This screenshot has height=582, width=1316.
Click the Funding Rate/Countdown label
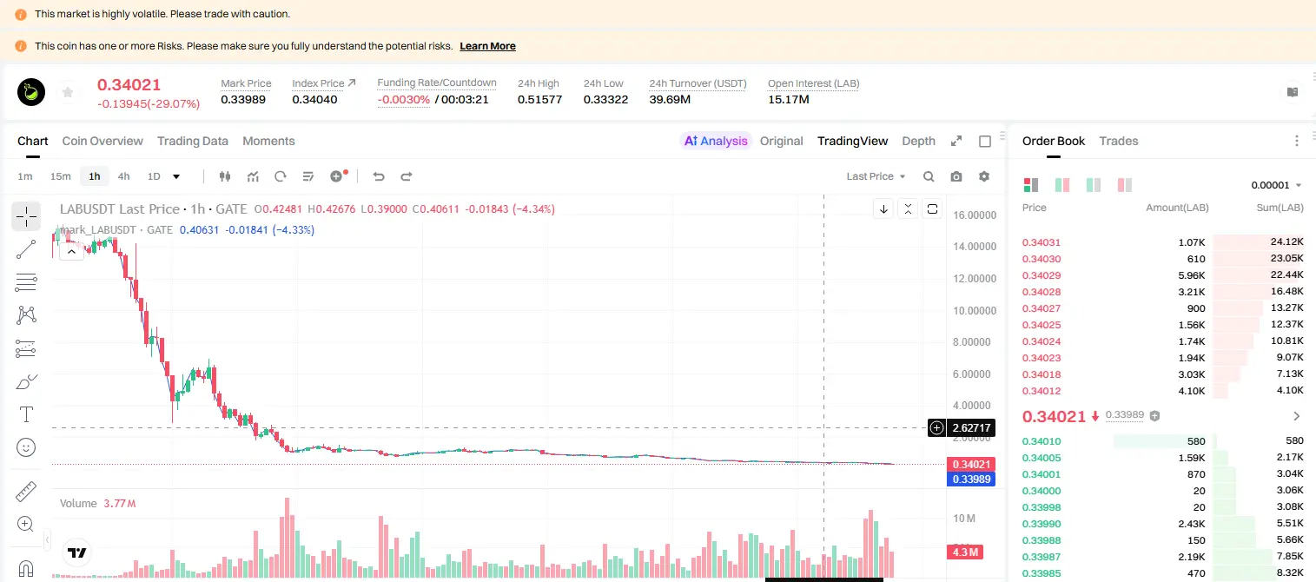(437, 83)
